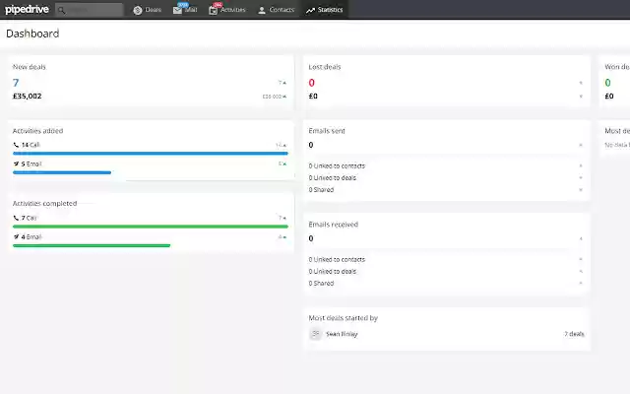Focus the search input field
The height and width of the screenshot is (394, 630).
(90, 10)
